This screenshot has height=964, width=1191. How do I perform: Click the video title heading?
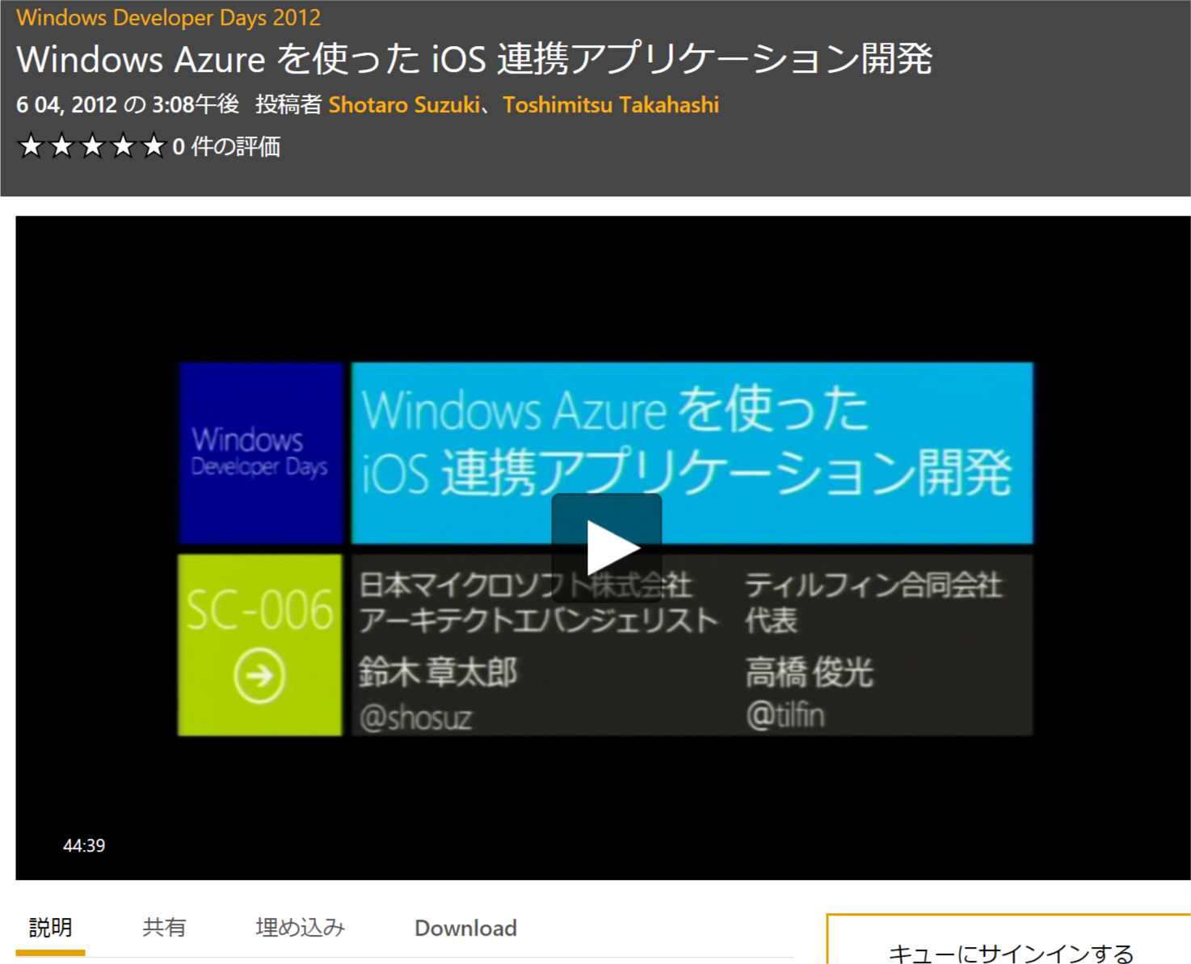[x=474, y=59]
